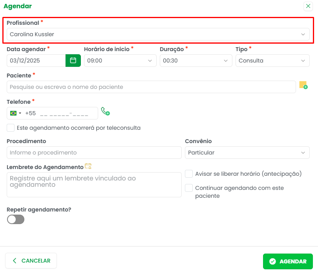Click the reminder calendar icon beside Lembrete
This screenshot has width=318, height=274.
pos(88,166)
